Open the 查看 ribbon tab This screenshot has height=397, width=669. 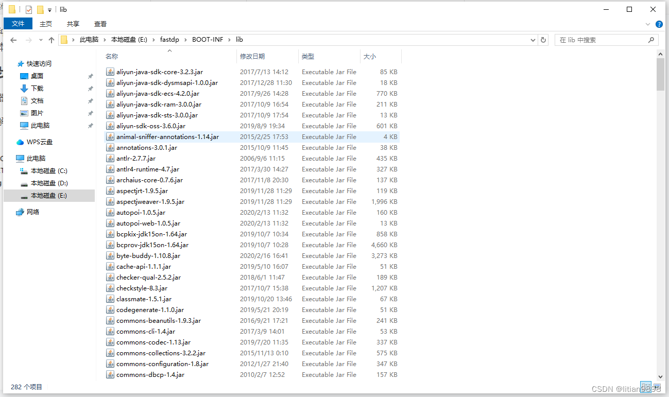100,24
